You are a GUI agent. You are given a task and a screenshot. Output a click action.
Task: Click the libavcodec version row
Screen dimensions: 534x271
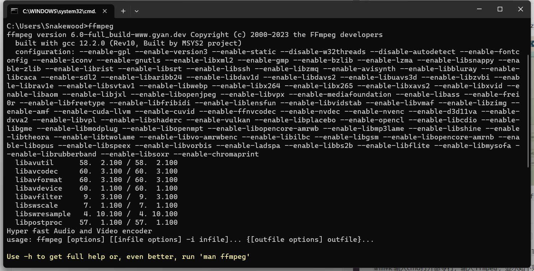pos(97,171)
